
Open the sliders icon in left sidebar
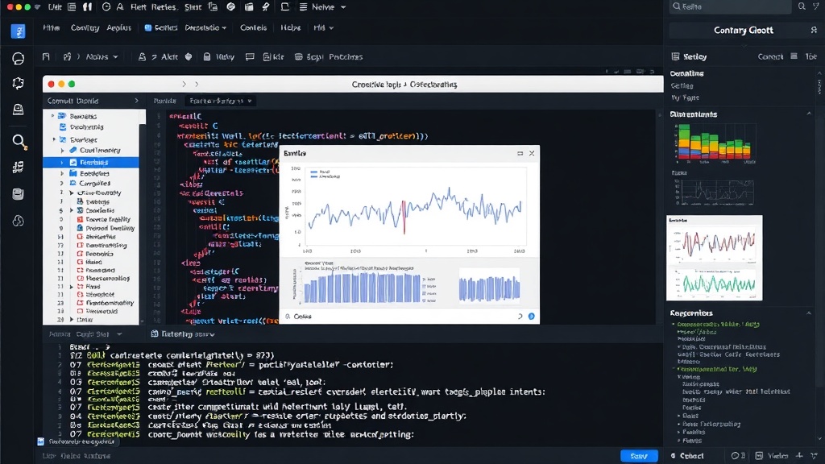tap(18, 168)
